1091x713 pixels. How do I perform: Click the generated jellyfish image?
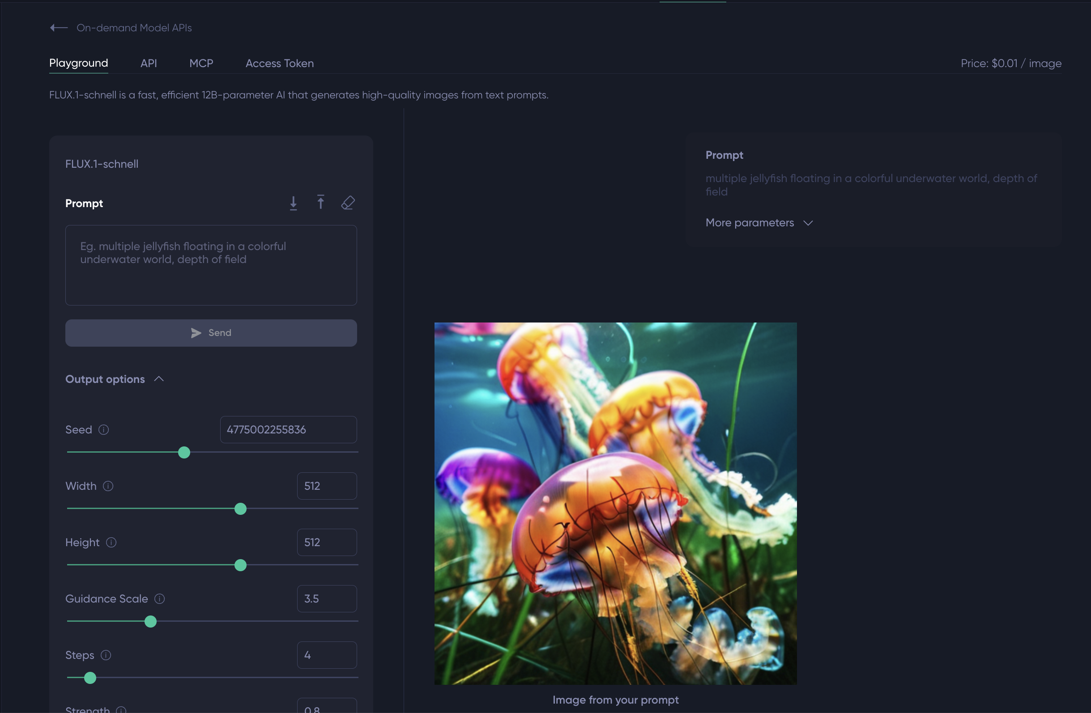(x=615, y=504)
